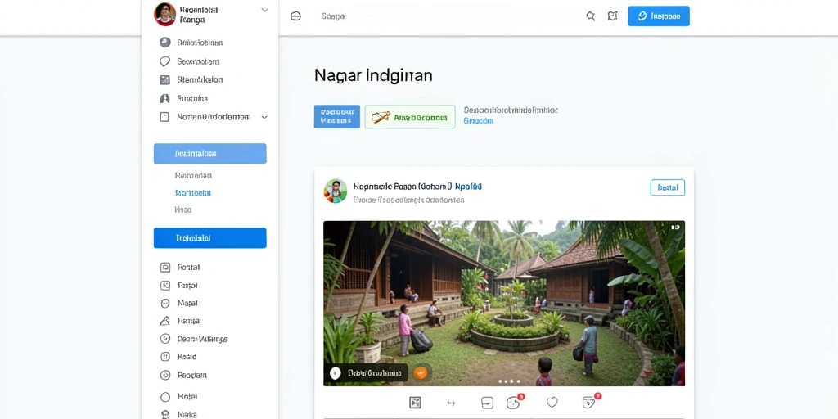The height and width of the screenshot is (419, 838).
Task: Click the green outlined button with pen icon
Action: point(410,116)
